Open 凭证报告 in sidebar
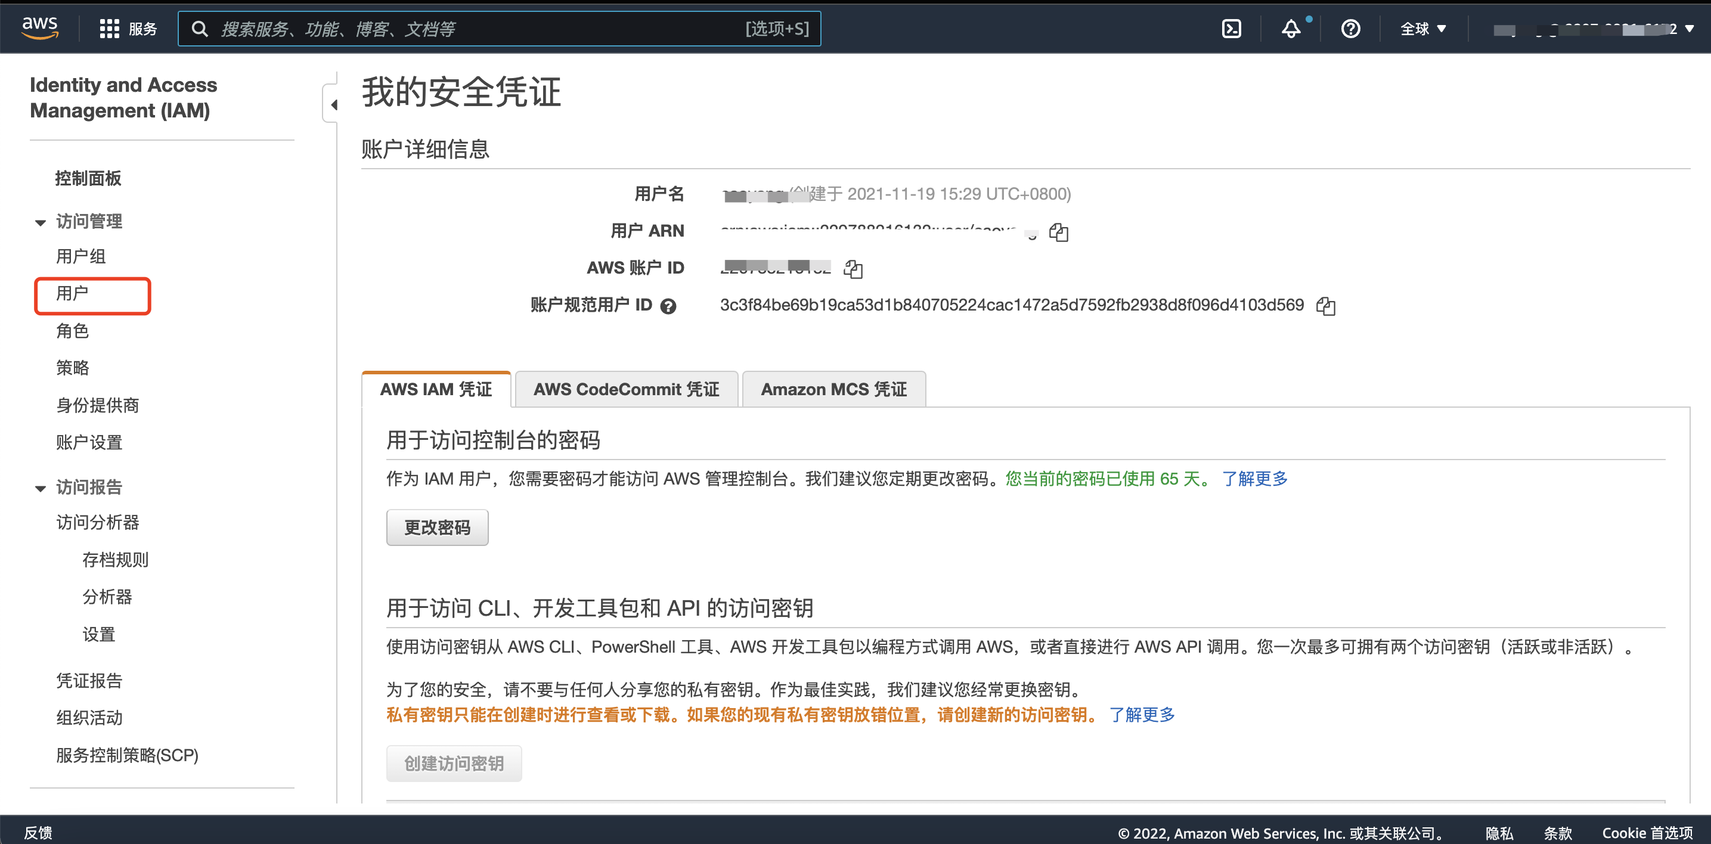Screen dimensions: 1711x844 (x=89, y=681)
